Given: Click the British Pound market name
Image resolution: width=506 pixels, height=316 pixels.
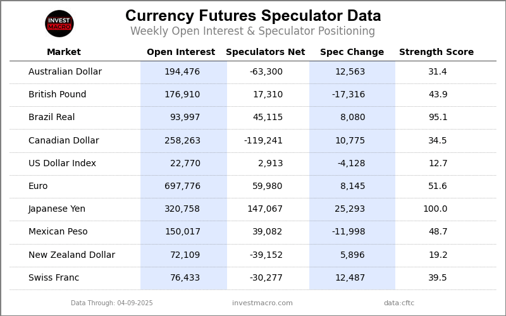Looking at the screenshot, I should [58, 95].
